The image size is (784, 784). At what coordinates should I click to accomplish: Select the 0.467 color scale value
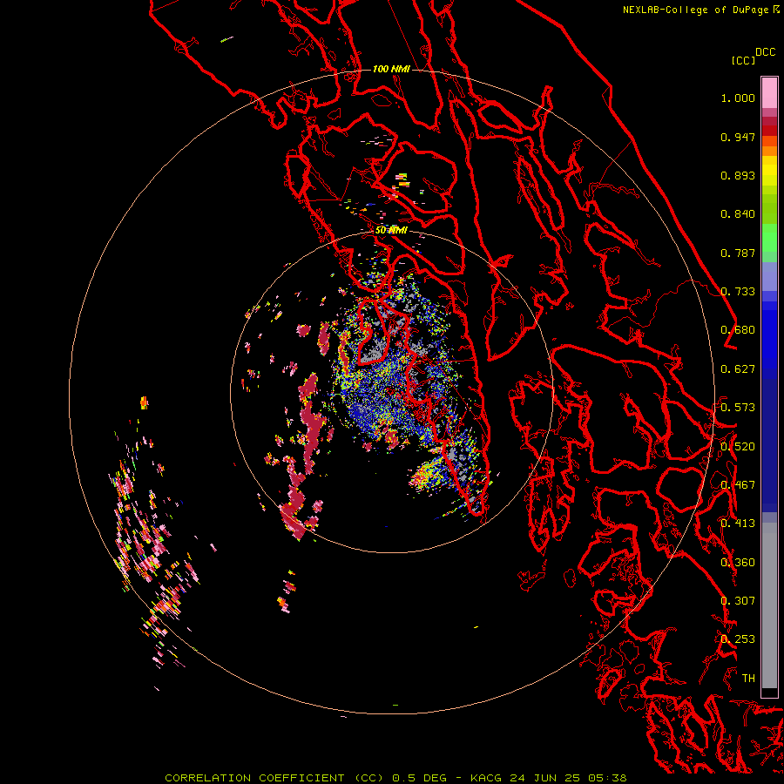click(738, 485)
